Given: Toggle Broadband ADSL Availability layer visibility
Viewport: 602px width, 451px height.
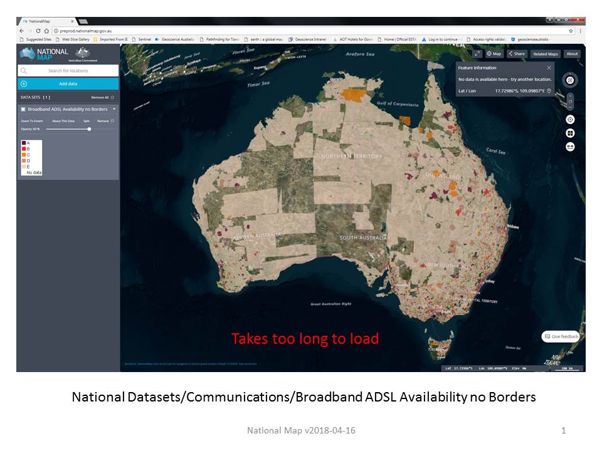Looking at the screenshot, I should coord(23,109).
